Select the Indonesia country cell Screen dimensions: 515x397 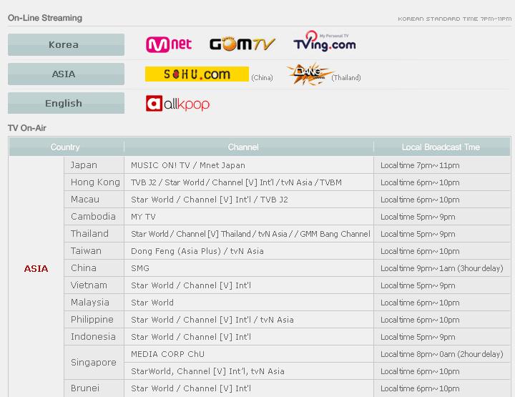[94, 337]
